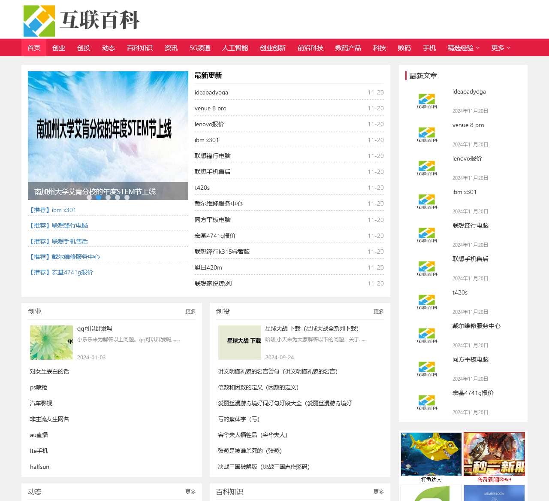The height and width of the screenshot is (501, 549).
Task: Open lte手机 article
Action: click(x=39, y=451)
